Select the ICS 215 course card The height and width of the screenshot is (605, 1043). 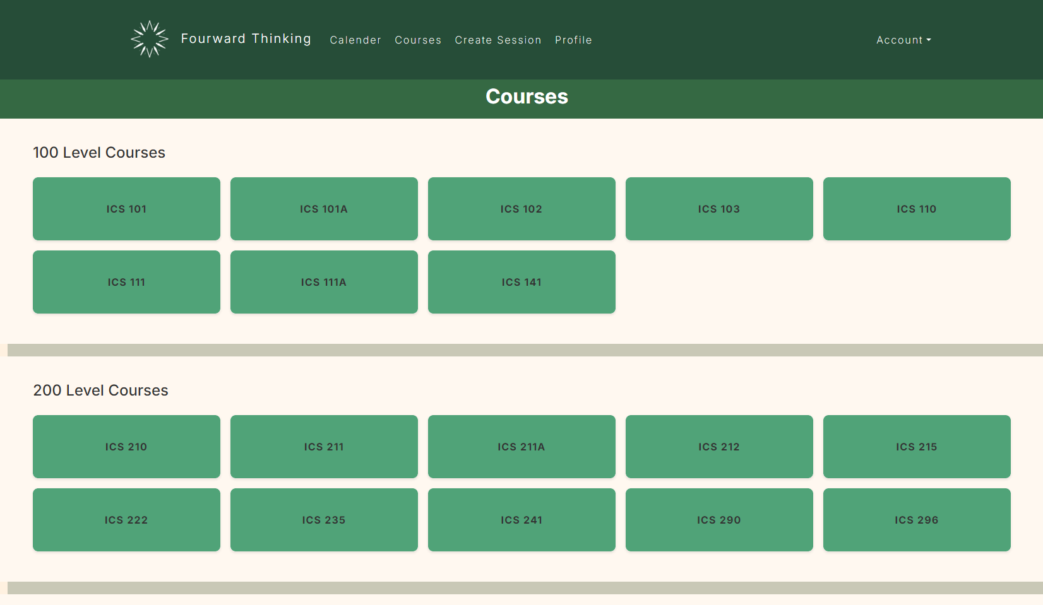916,447
